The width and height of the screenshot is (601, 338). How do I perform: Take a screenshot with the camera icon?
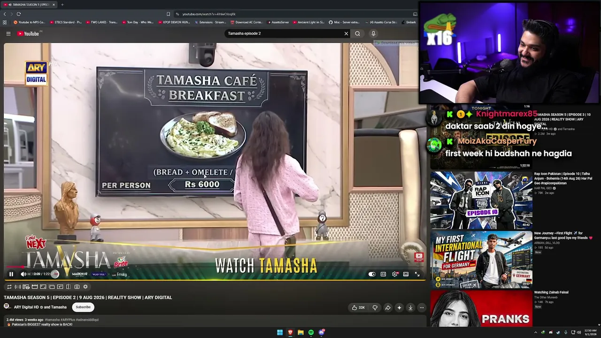(x=77, y=287)
